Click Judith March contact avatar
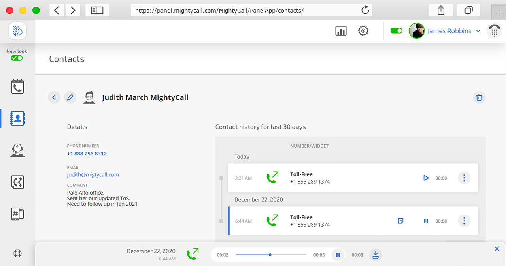506x266 pixels. tap(90, 97)
